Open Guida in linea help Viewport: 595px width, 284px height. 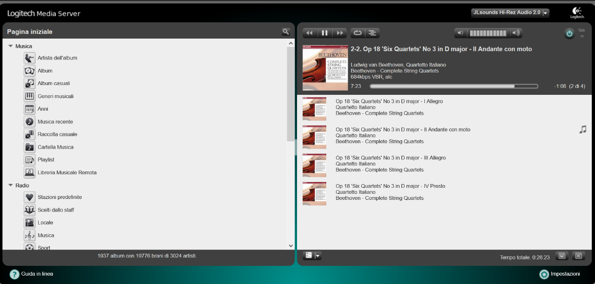click(31, 274)
